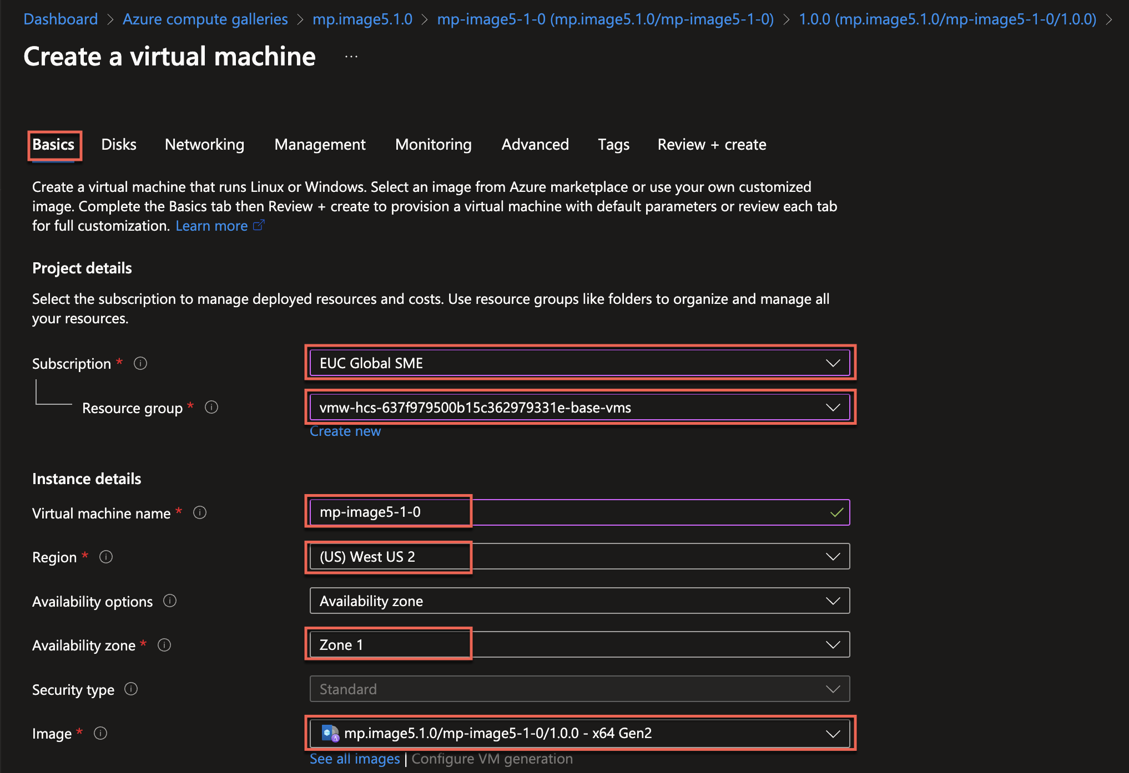Click the Project details heading
Viewport: 1129px width, 773px height.
(82, 268)
